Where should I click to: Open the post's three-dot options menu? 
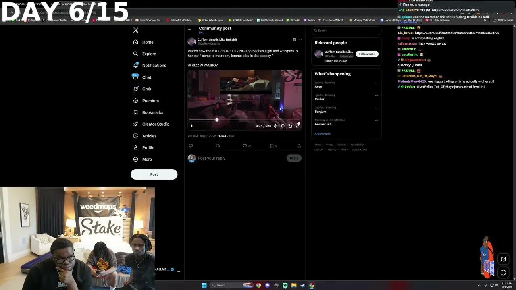click(300, 39)
